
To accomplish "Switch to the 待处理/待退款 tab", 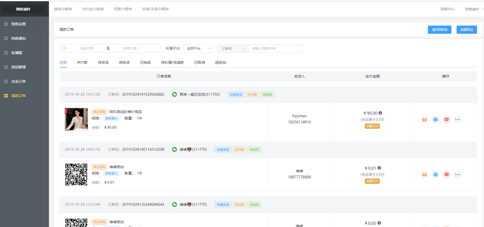I will [172, 62].
